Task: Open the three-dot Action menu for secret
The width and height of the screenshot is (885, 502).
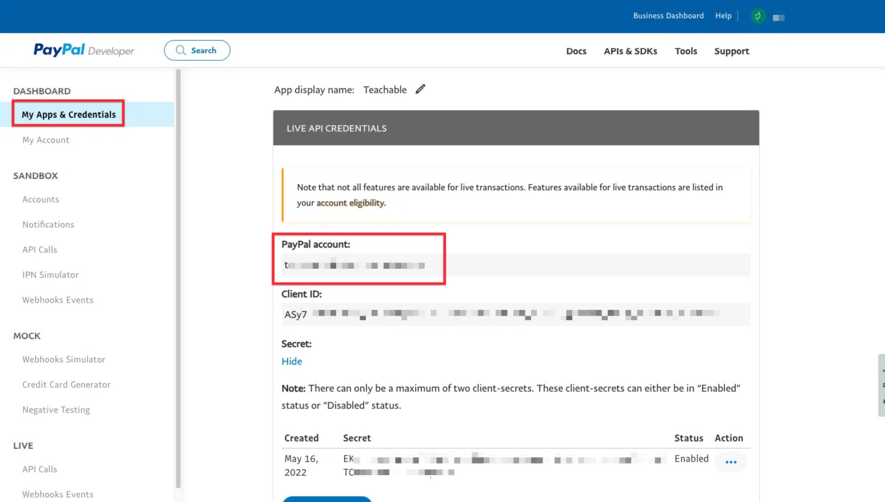Action: click(x=731, y=462)
